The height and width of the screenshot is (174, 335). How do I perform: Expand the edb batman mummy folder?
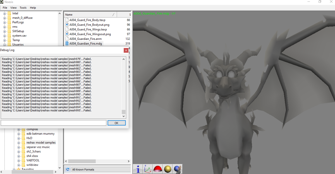[x=19, y=134]
